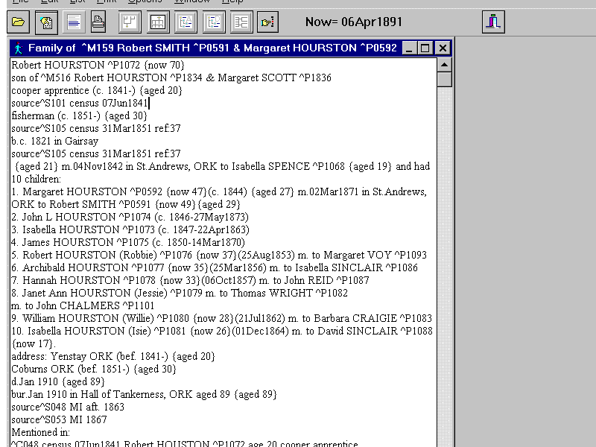This screenshot has width=596, height=447.
Task: Click the pointing hand toolbar icon
Action: click(267, 22)
